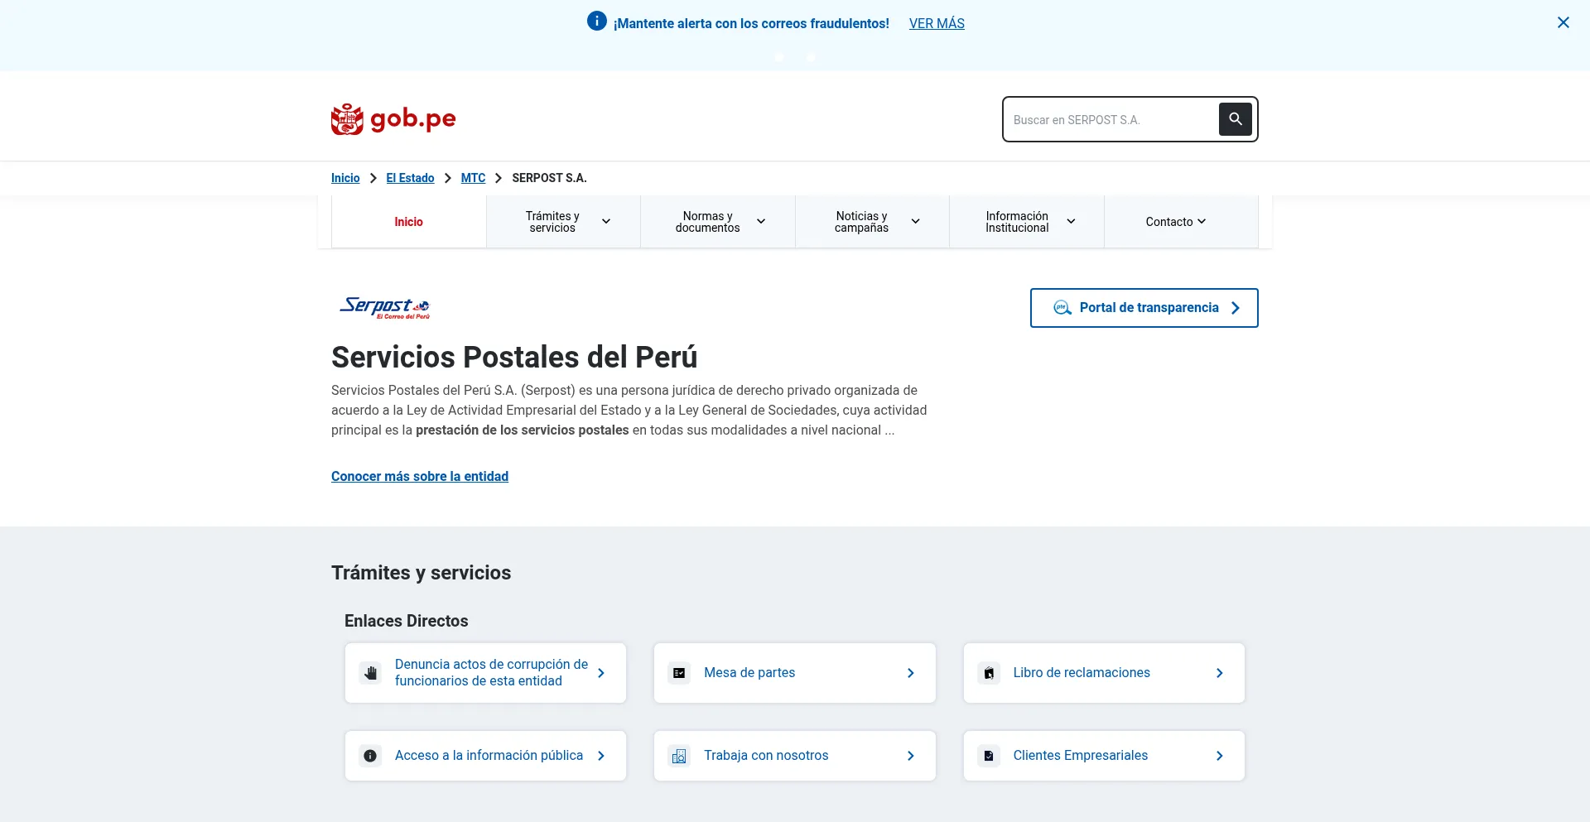
Task: Switch to the Inicio navigation tab
Action: coord(408,221)
